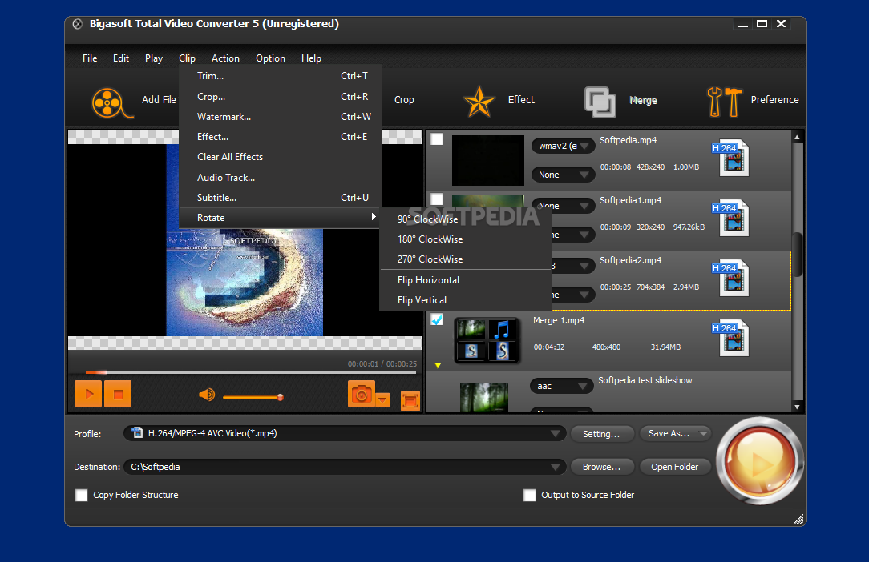Open the Action menu
Image resolution: width=869 pixels, height=562 pixels.
(225, 58)
